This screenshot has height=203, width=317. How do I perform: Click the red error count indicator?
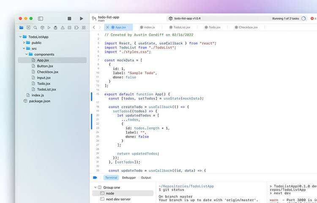(312, 19)
